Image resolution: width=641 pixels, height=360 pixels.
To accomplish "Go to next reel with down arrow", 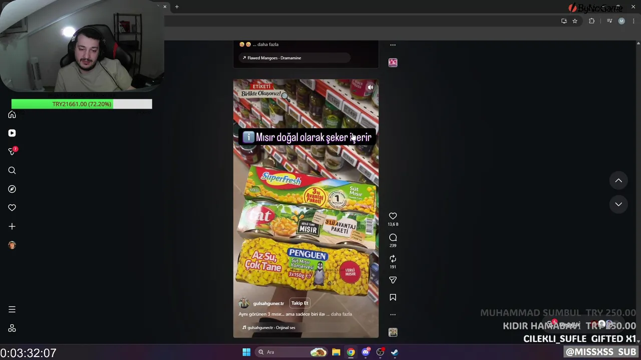I will click(x=618, y=204).
